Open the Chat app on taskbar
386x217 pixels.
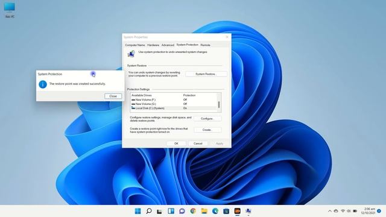point(182,211)
